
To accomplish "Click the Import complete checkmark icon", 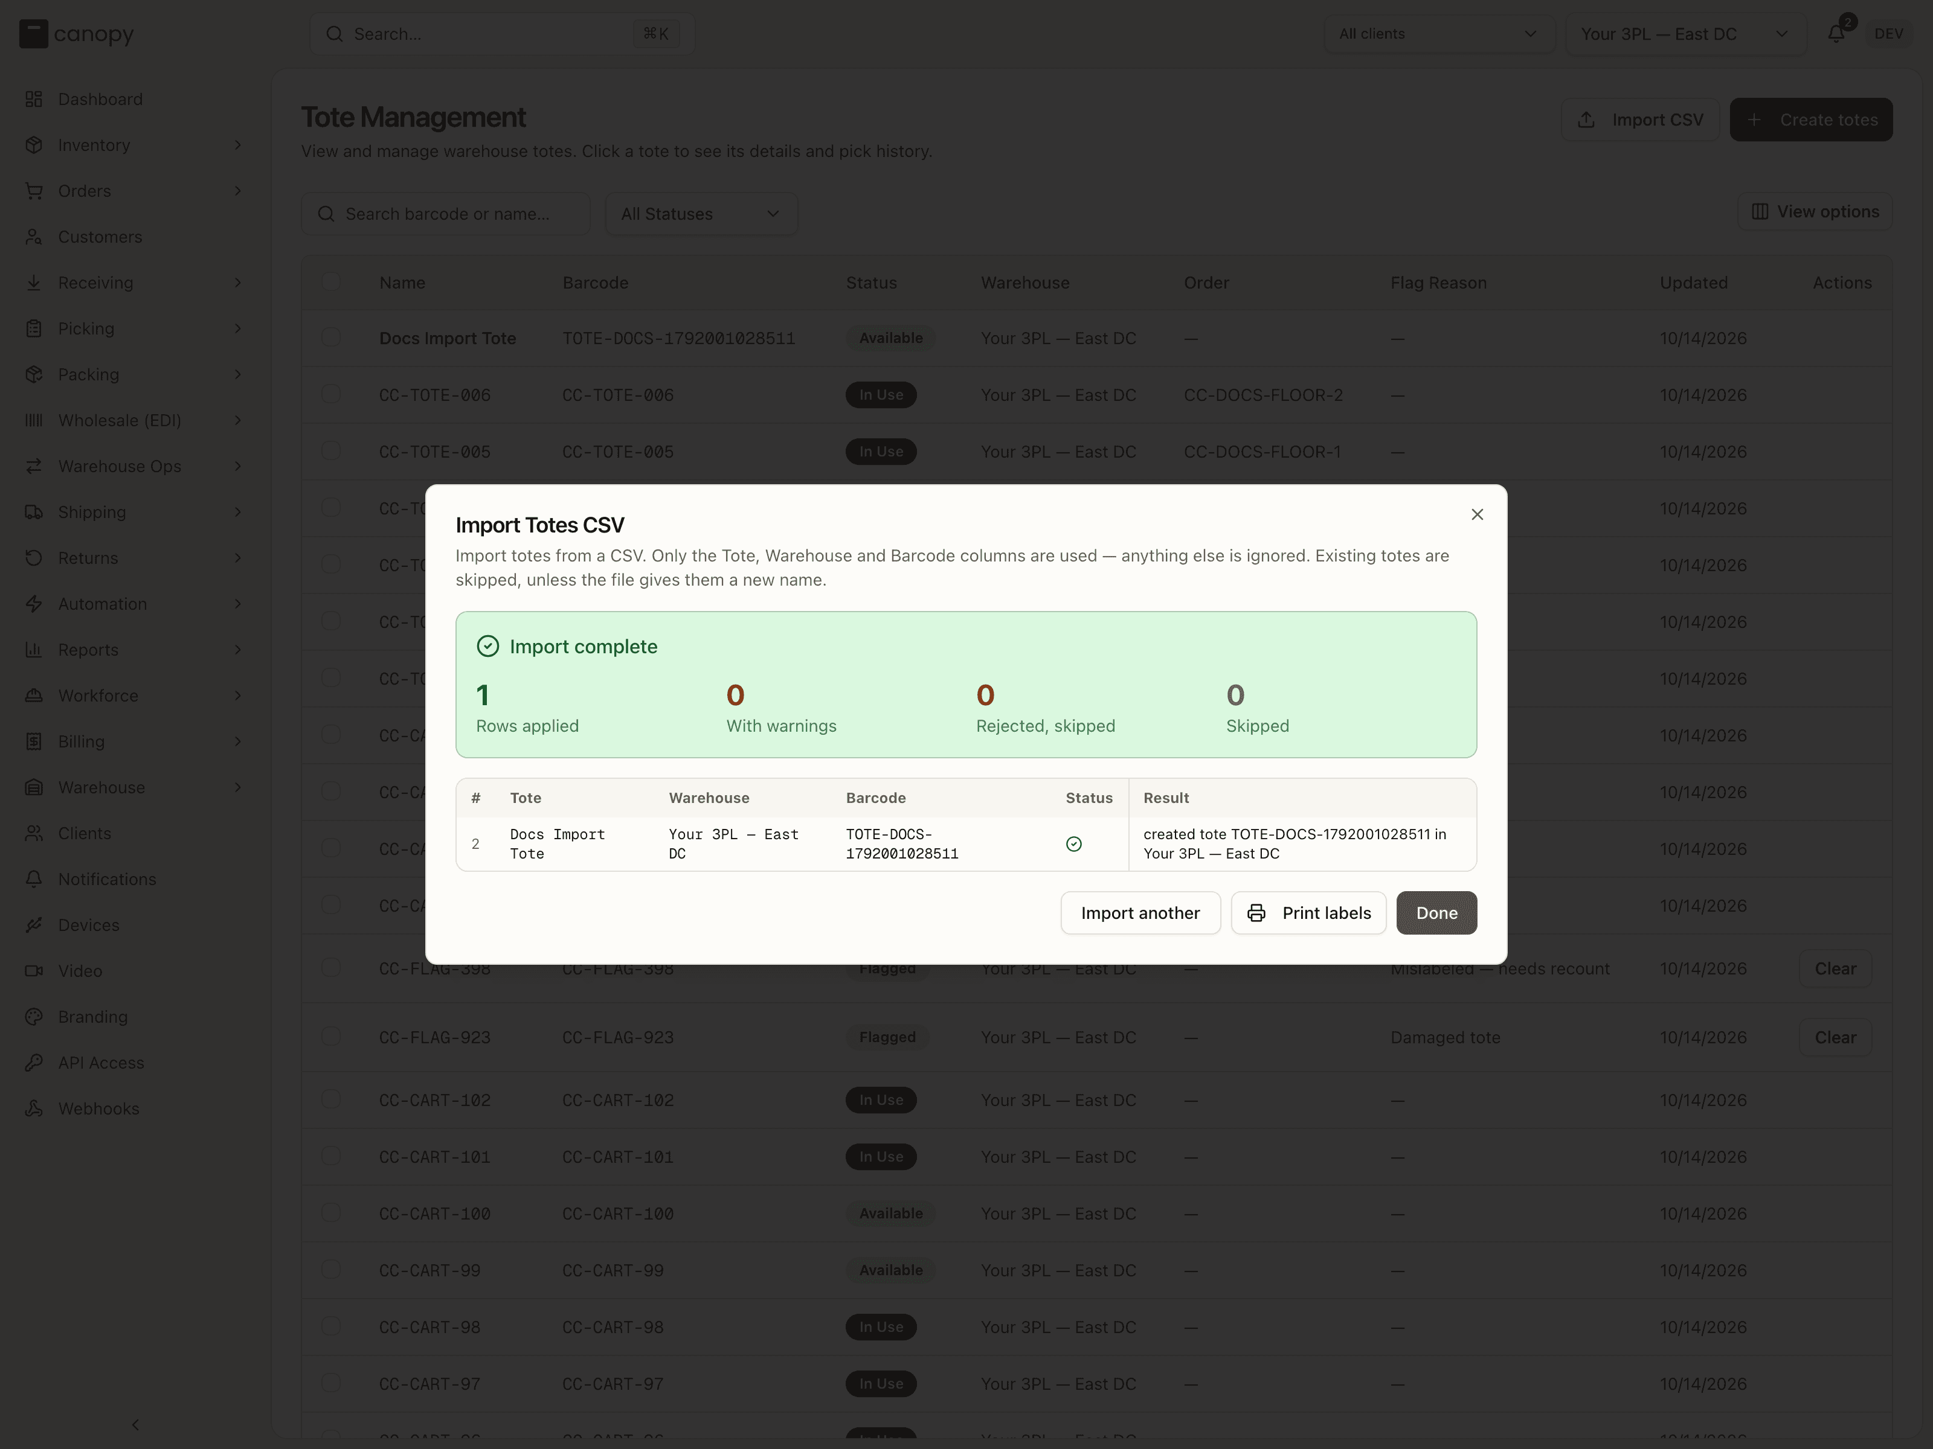I will (487, 647).
